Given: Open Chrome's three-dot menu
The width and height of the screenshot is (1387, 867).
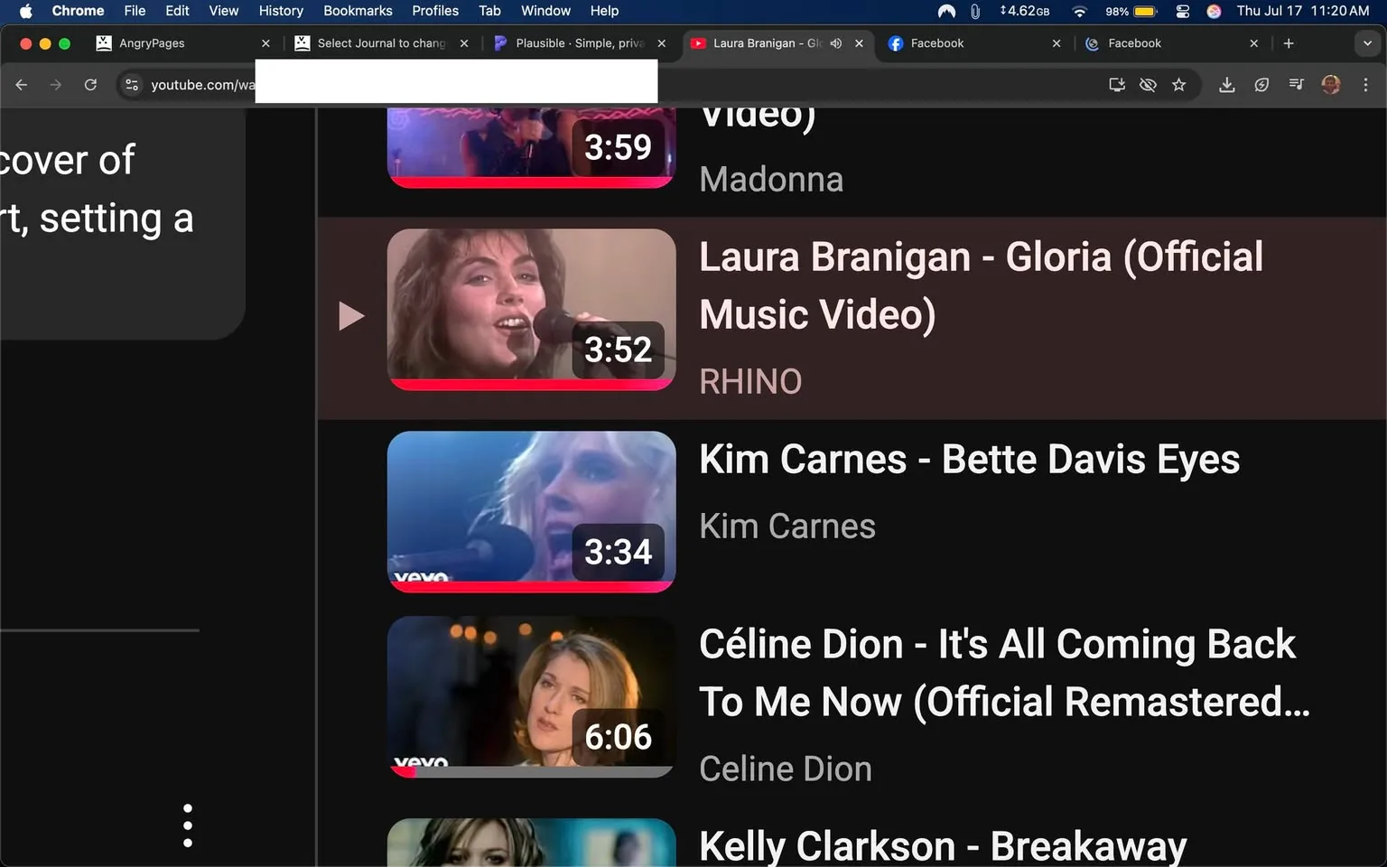Looking at the screenshot, I should point(1366,84).
